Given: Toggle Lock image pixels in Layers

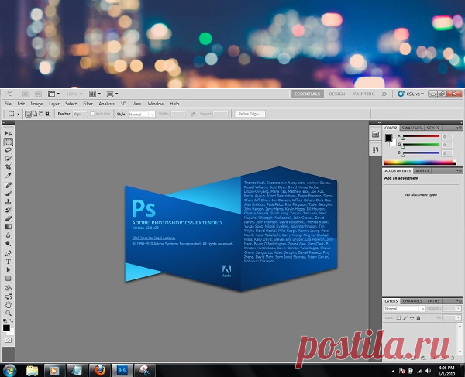Looking at the screenshot, I should 405,317.
